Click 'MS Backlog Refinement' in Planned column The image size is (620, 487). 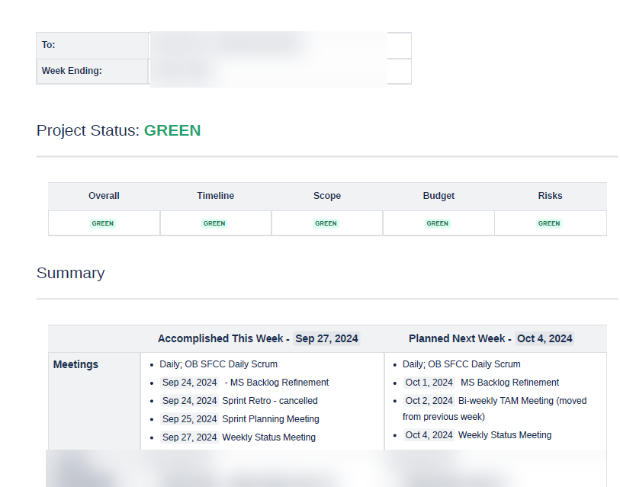[509, 383]
